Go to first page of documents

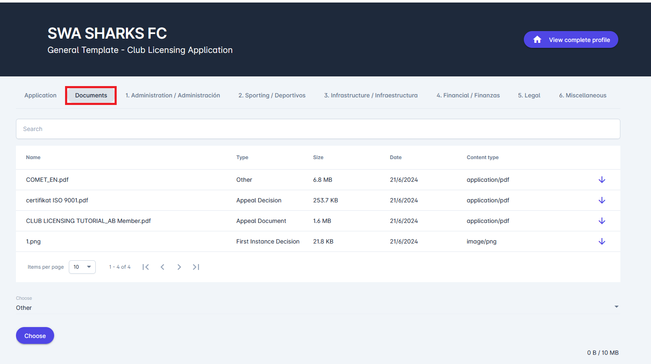point(146,267)
